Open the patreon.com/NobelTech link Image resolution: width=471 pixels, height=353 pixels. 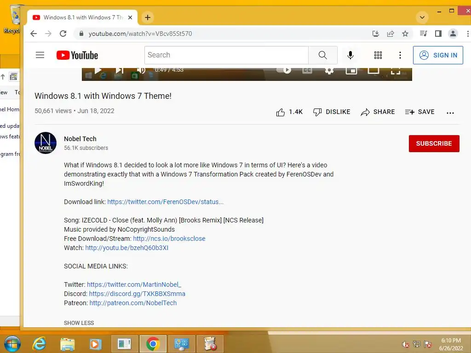point(133,303)
